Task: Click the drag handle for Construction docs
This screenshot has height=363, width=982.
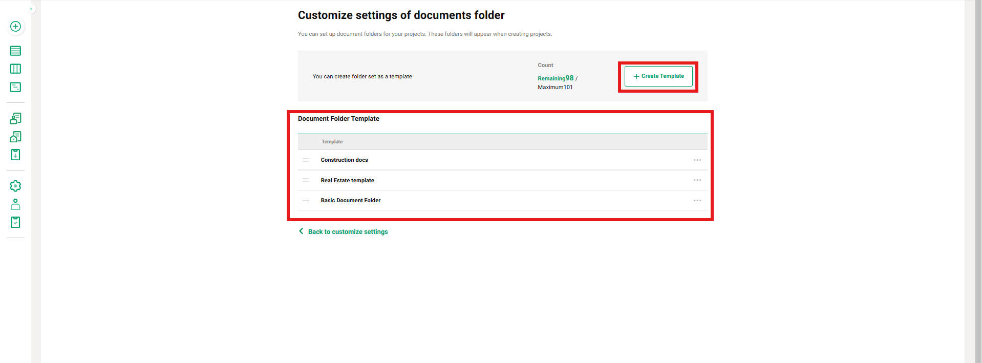Action: click(306, 160)
